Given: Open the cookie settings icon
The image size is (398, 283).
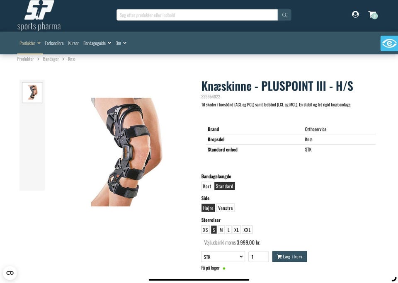Looking at the screenshot, I should tap(10, 273).
